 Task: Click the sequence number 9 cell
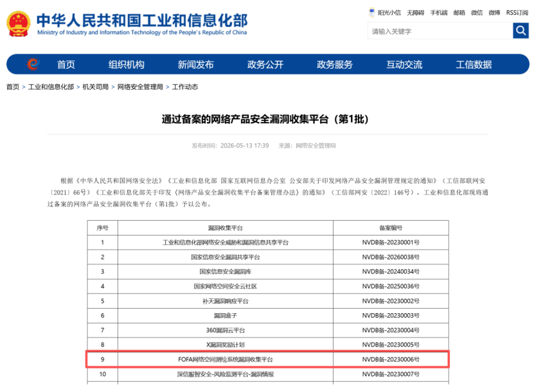[x=103, y=359]
